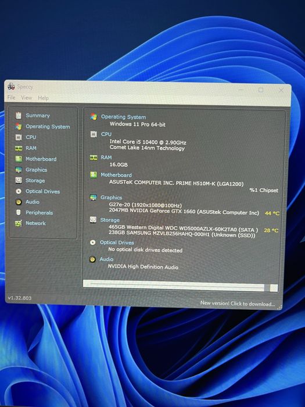Image resolution: width=305 pixels, height=407 pixels.
Task: Open the Help menu
Action: [44, 98]
